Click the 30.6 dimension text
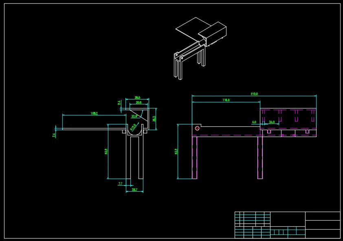This screenshot has height=241, width=343. click(139, 102)
